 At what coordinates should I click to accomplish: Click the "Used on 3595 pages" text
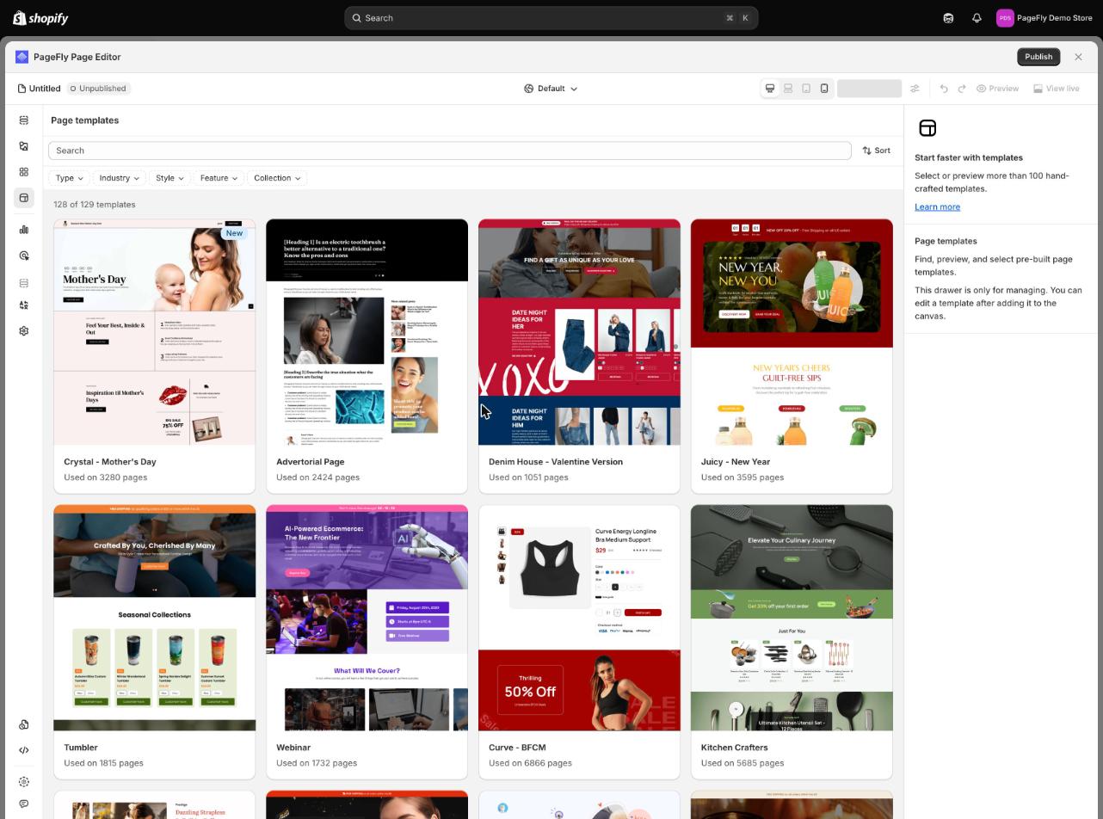(743, 477)
